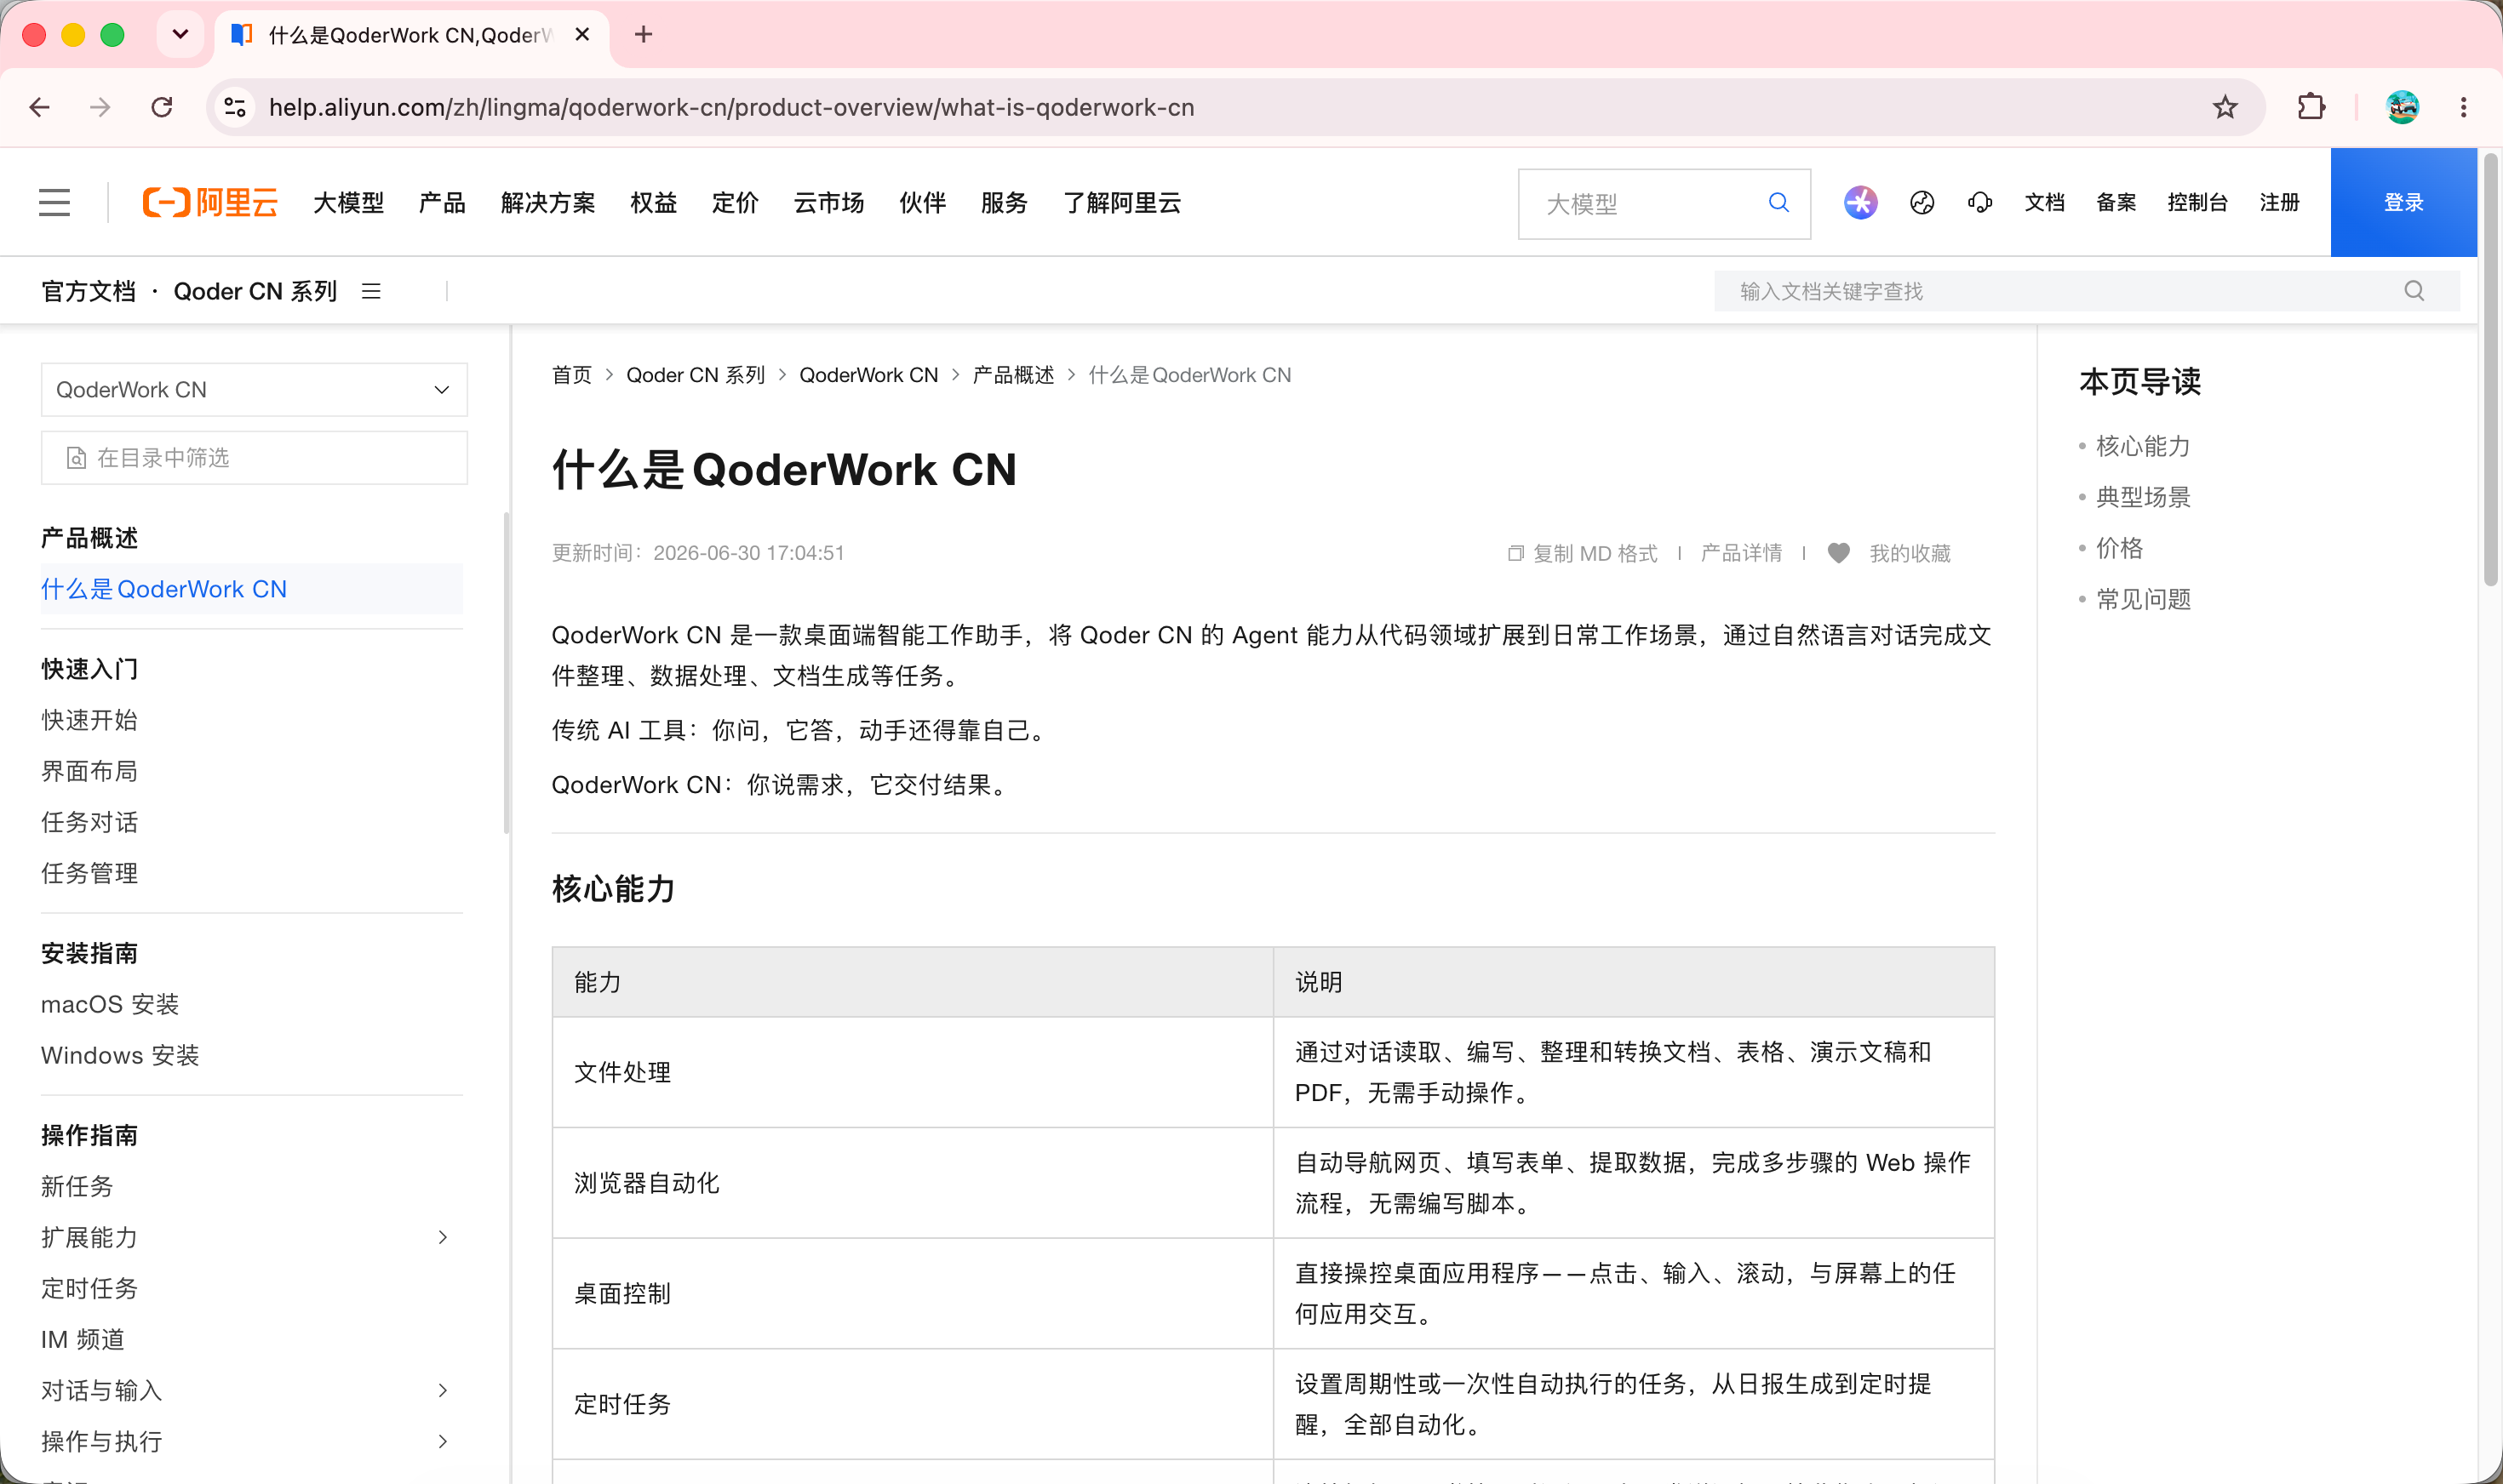This screenshot has width=2503, height=1484.
Task: Click the page vertical scrollbar
Action: pyautogui.click(x=2490, y=370)
